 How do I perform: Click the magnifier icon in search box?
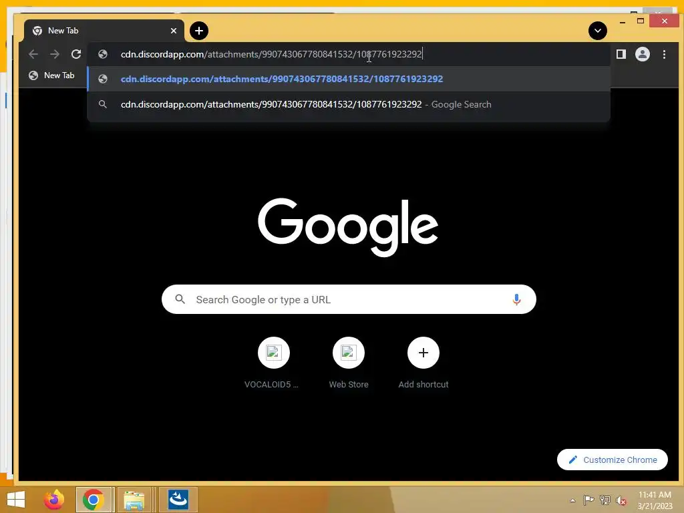coord(180,299)
